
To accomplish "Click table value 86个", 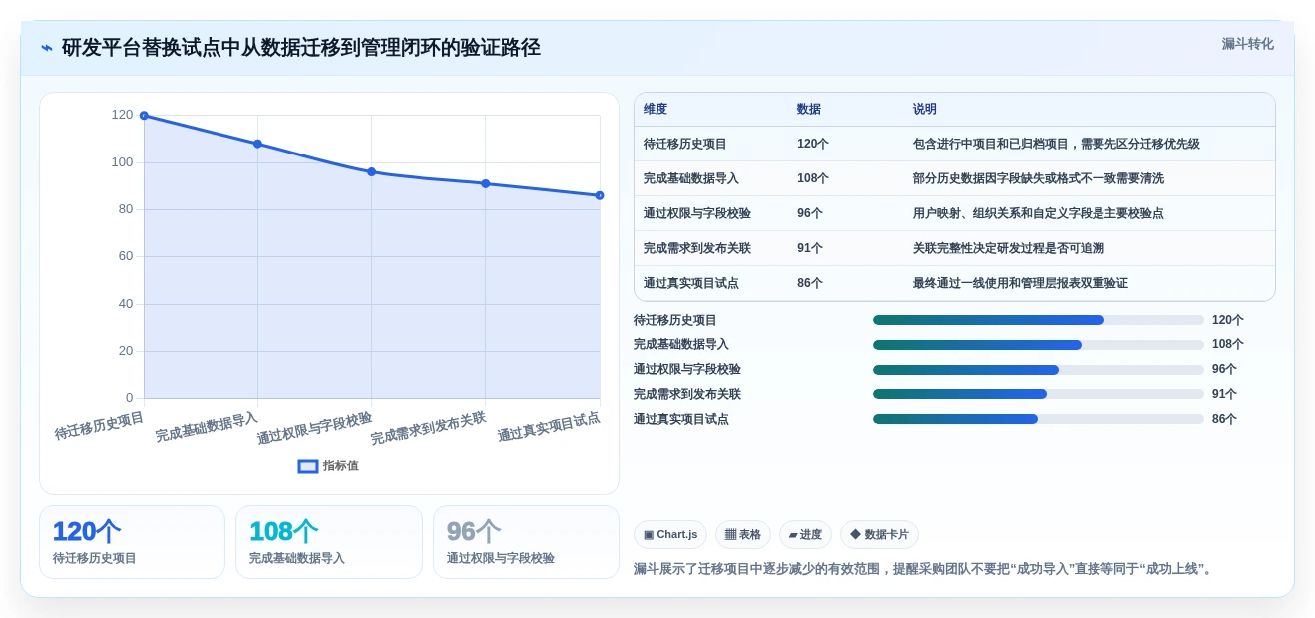I will pyautogui.click(x=810, y=283).
